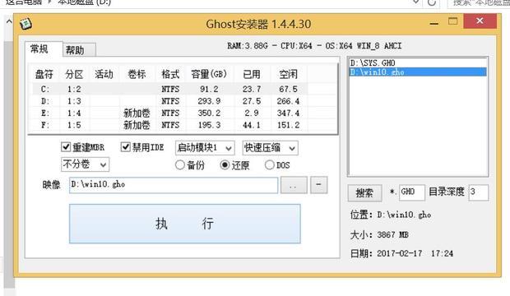
Task: Click the 新加卷 label in E: row
Action: pos(137,113)
